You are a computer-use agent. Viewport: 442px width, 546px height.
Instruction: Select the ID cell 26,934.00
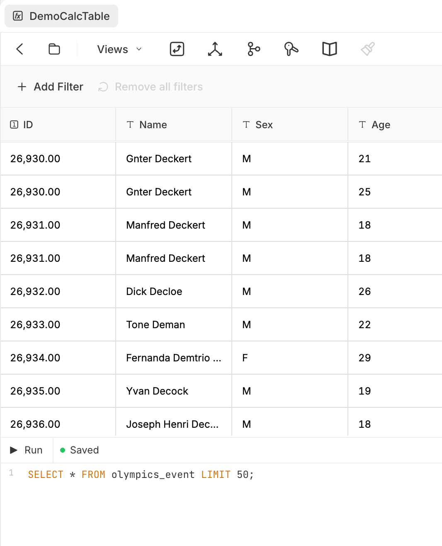[x=58, y=358]
